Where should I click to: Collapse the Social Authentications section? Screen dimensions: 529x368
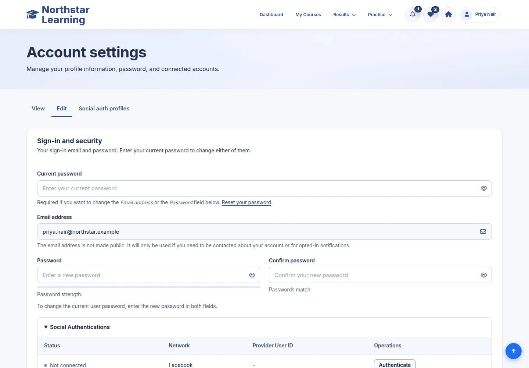click(x=77, y=327)
